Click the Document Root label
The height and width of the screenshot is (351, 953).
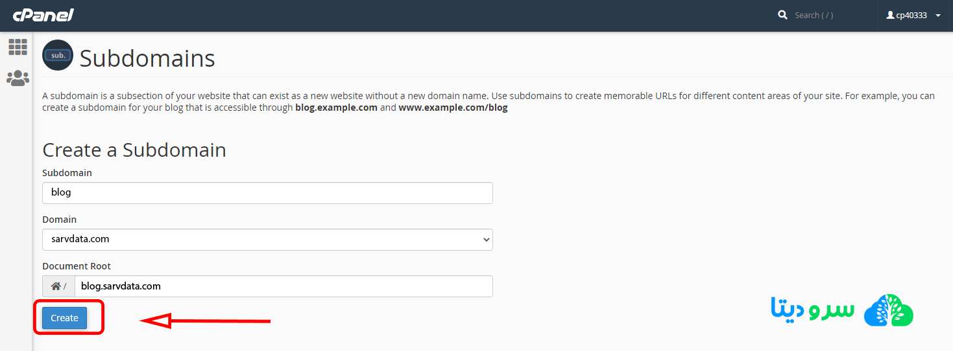click(77, 266)
